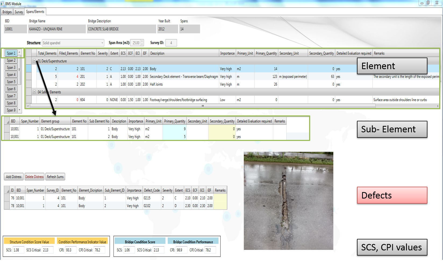Sort by Total_Elements column header
This screenshot has width=443, height=262.
[x=47, y=53]
